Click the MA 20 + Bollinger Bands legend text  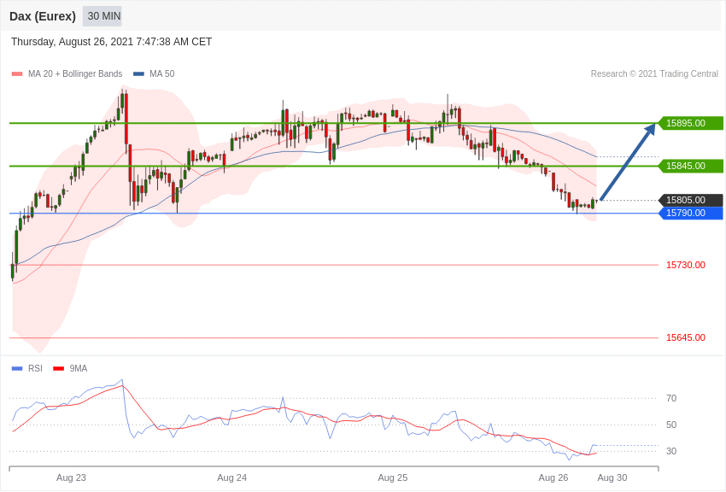point(75,74)
